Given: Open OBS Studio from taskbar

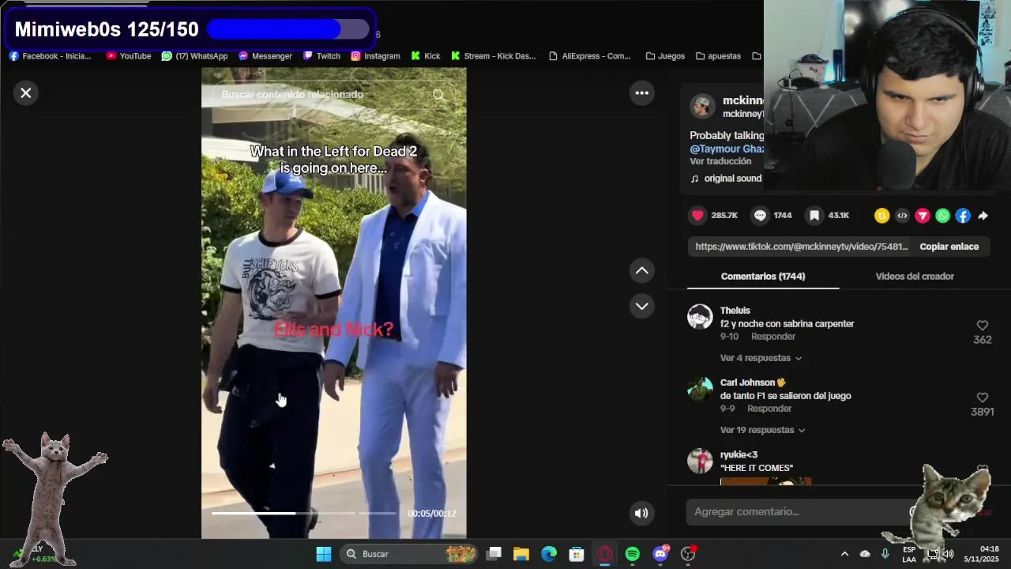Looking at the screenshot, I should tap(689, 554).
